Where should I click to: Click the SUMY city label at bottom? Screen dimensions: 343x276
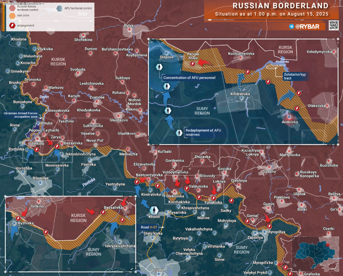pos(159,270)
